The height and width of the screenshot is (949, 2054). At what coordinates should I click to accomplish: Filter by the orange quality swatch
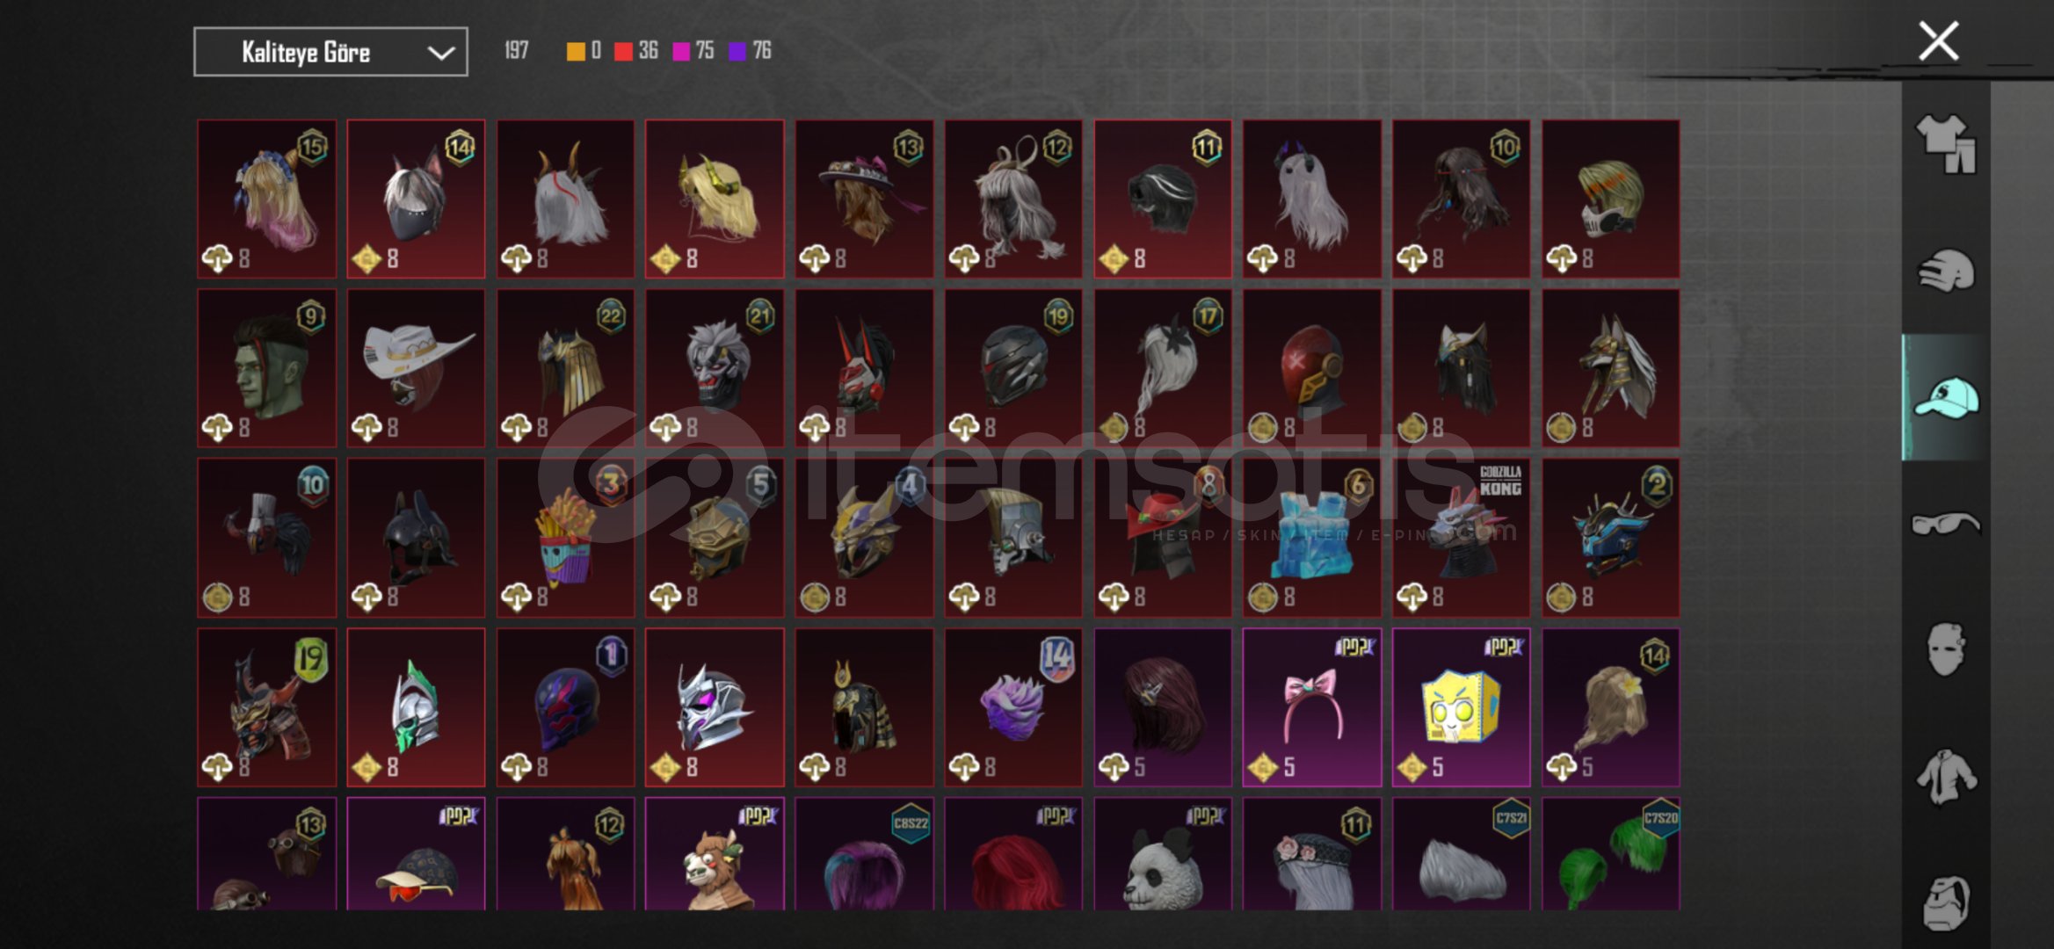pos(576,52)
